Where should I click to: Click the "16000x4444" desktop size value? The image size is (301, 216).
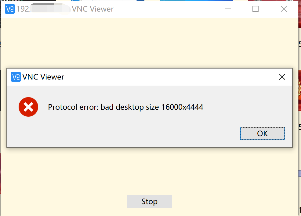pyautogui.click(x=182, y=107)
